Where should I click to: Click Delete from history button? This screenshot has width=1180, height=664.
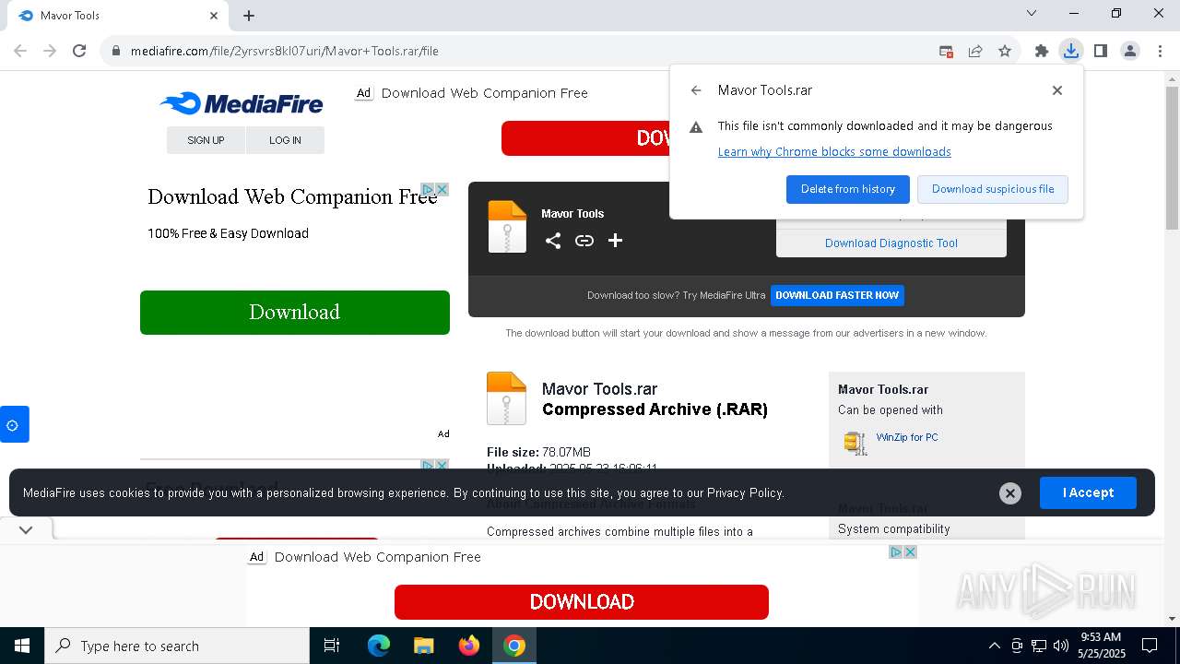[x=848, y=189]
